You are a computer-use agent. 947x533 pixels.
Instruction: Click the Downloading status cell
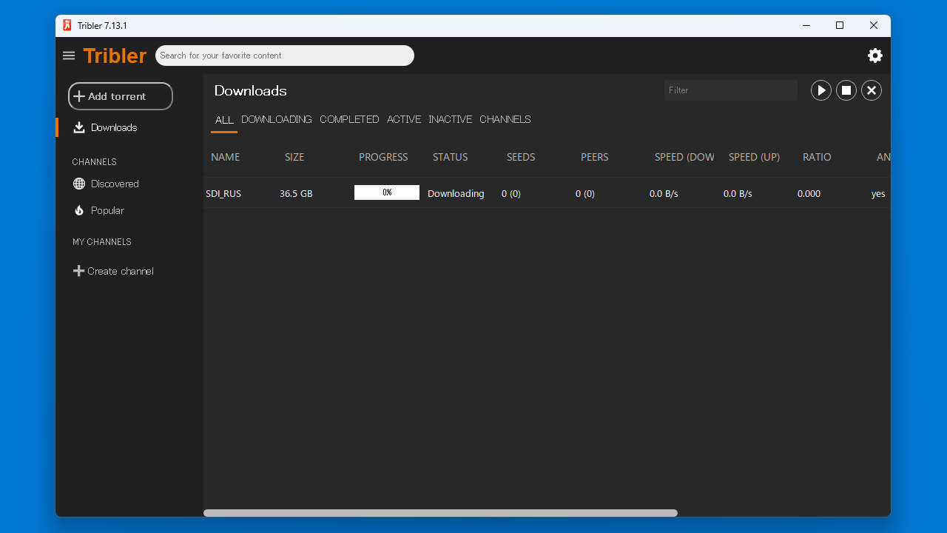tap(456, 193)
